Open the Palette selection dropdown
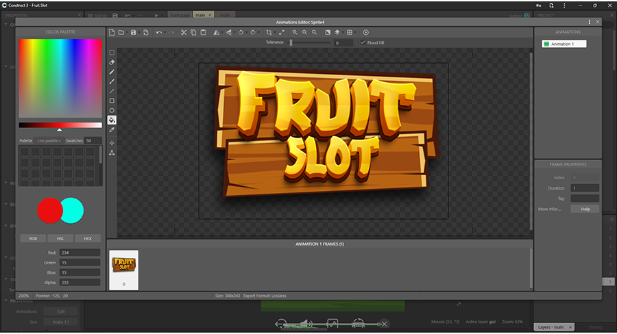 click(49, 140)
